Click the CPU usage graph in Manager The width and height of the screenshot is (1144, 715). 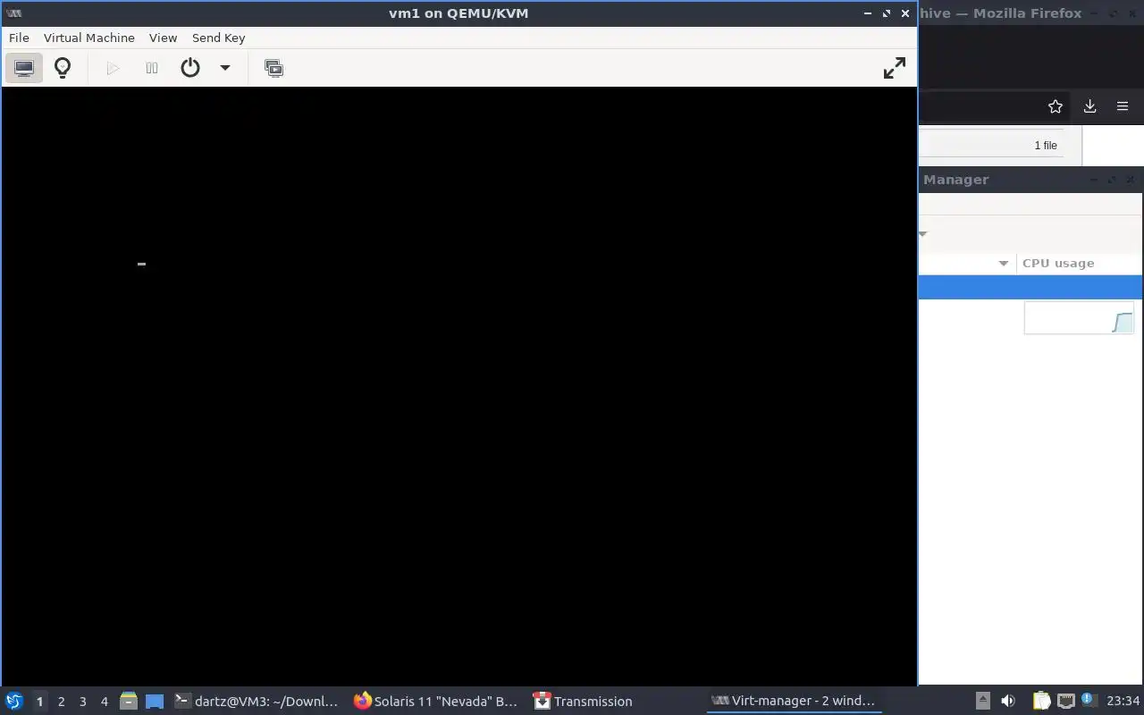(1079, 318)
